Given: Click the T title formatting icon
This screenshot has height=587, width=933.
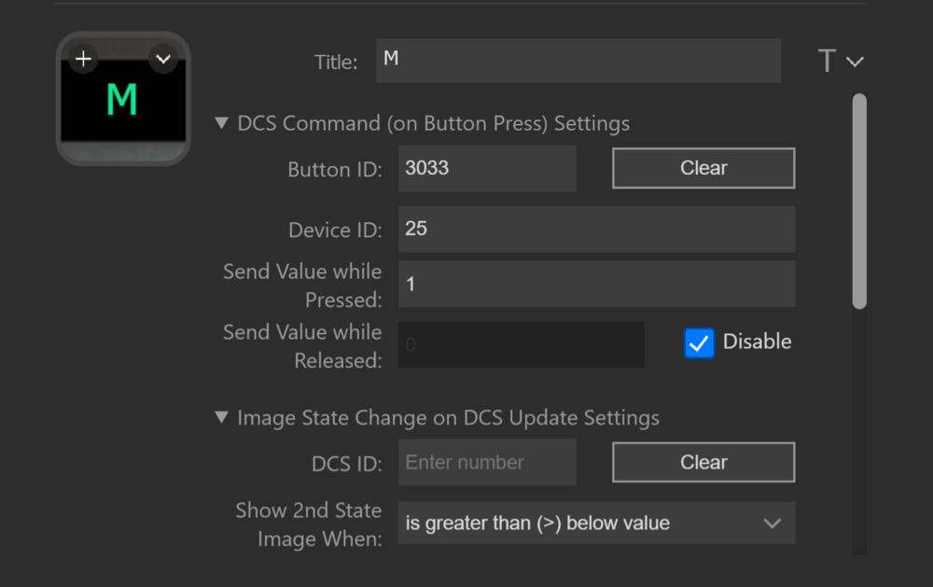Looking at the screenshot, I should click(x=827, y=62).
